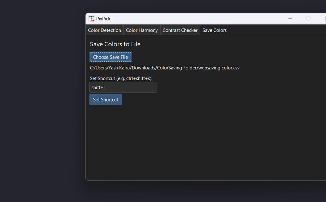Click the websaving color.csv file path text
This screenshot has width=326, height=202.
click(x=164, y=68)
